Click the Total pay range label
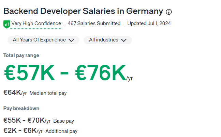221x137 pixels. (x=21, y=55)
